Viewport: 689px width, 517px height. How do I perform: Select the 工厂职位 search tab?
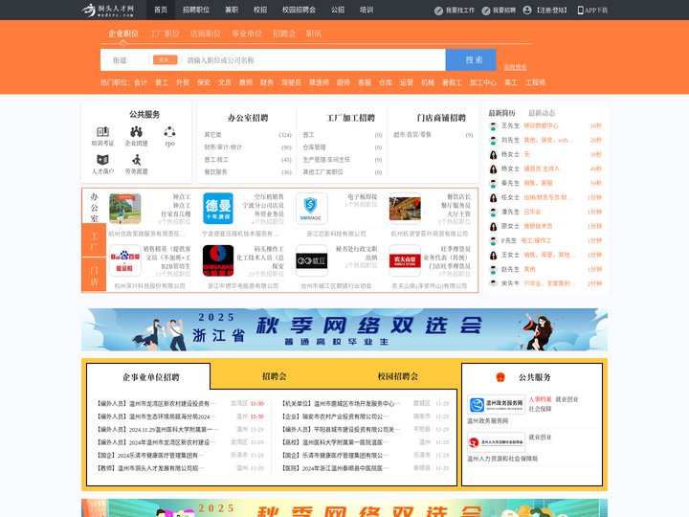pos(165,34)
